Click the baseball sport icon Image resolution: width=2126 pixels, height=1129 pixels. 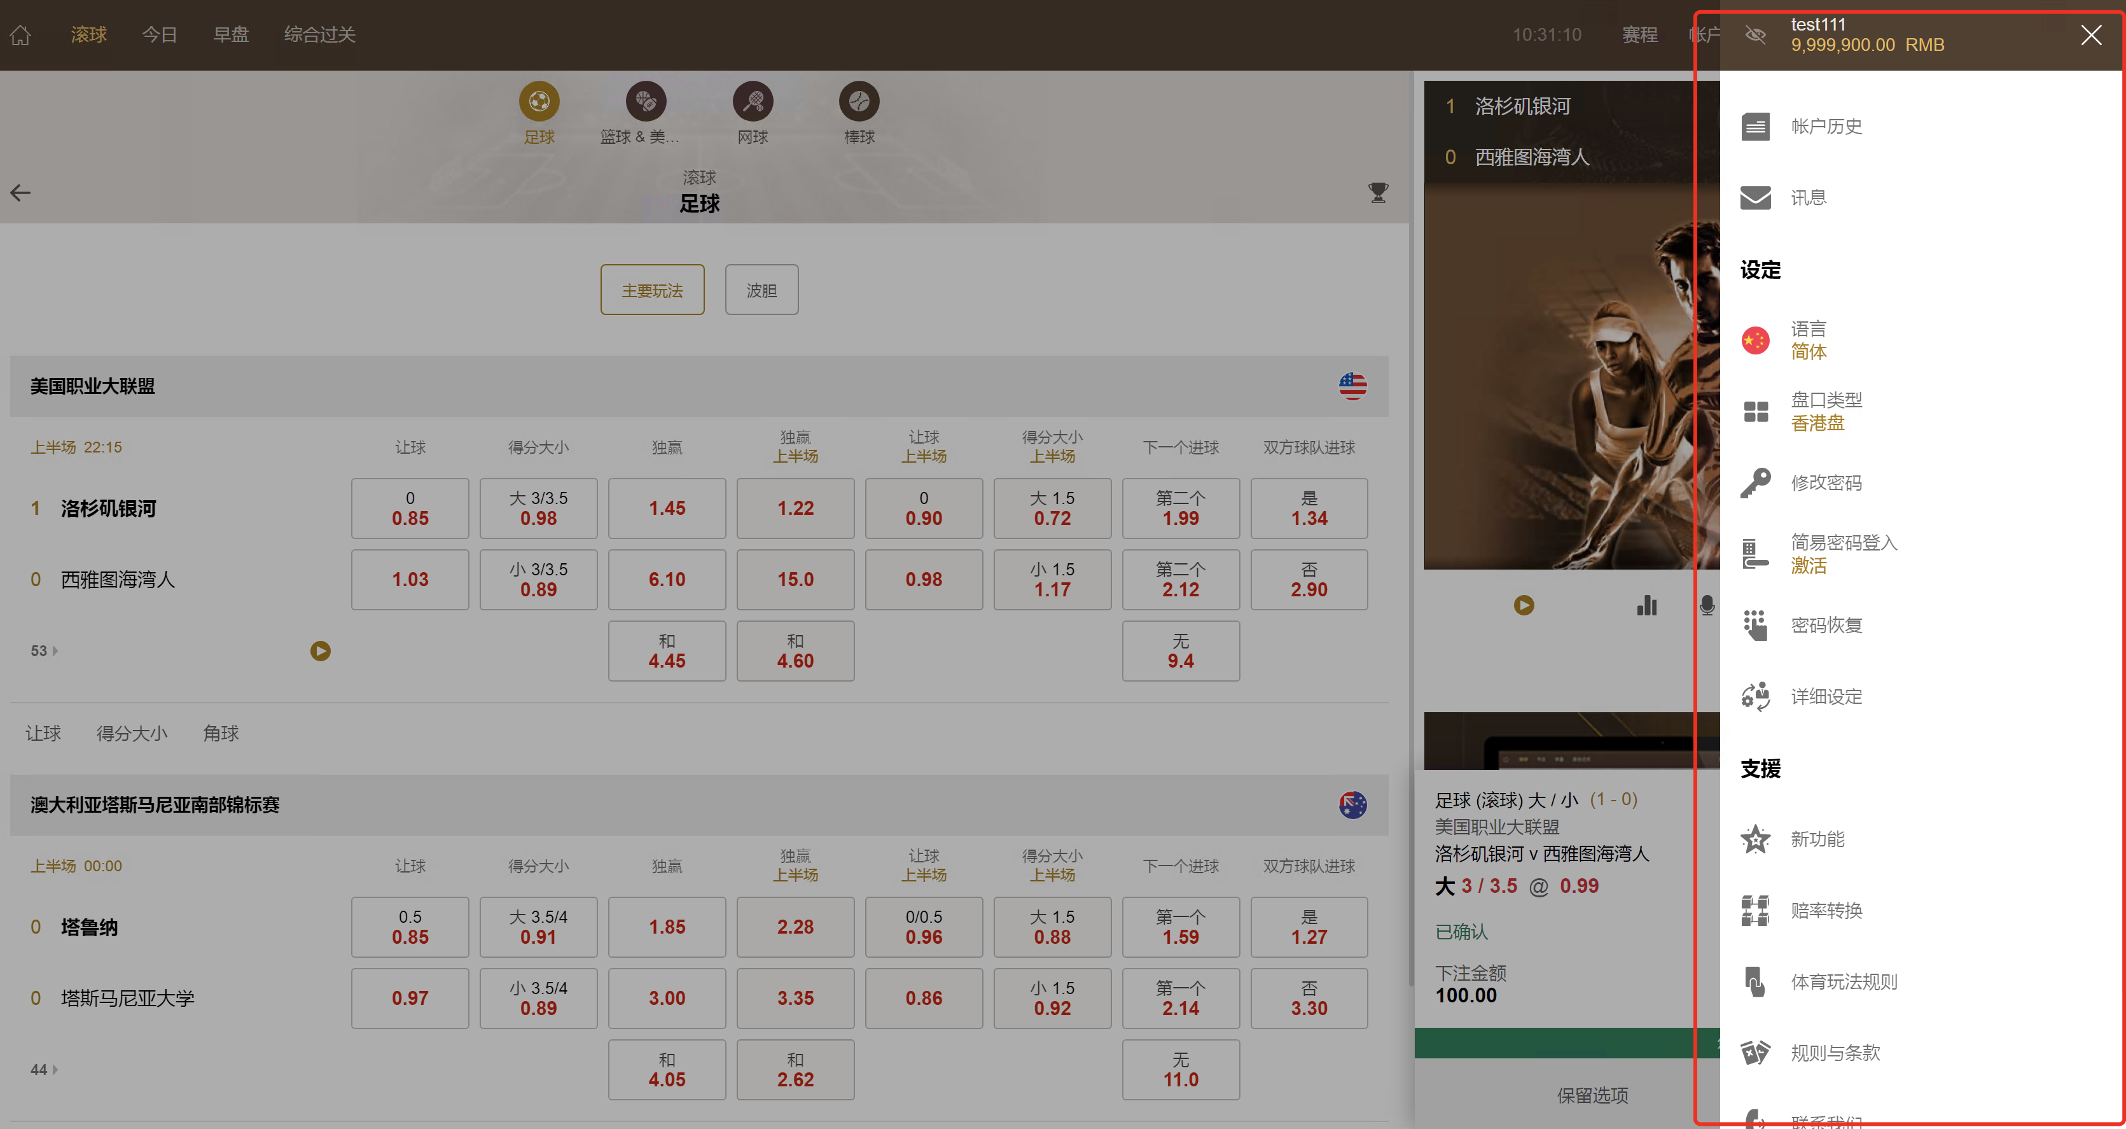[x=858, y=102]
